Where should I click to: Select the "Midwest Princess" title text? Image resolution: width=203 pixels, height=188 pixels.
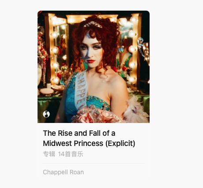point(73,143)
